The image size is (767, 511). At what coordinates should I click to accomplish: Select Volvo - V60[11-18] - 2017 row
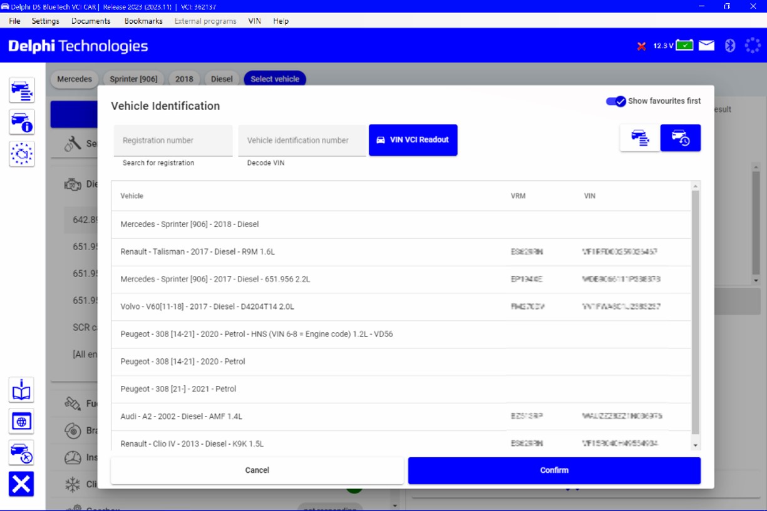tap(401, 307)
